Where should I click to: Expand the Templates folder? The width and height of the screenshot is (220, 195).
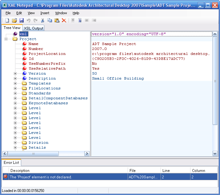[x=15, y=83]
